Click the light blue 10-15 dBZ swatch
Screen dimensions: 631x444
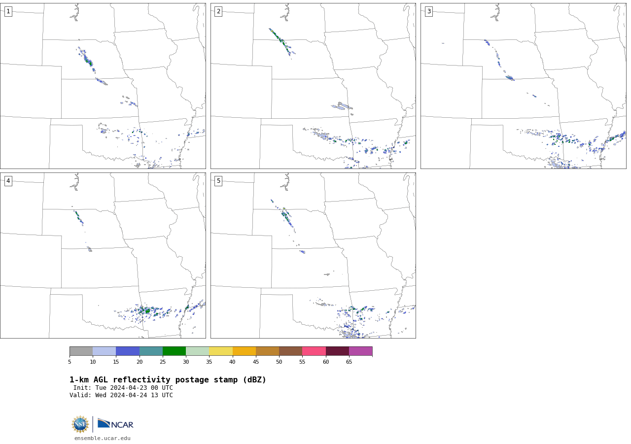coord(105,351)
